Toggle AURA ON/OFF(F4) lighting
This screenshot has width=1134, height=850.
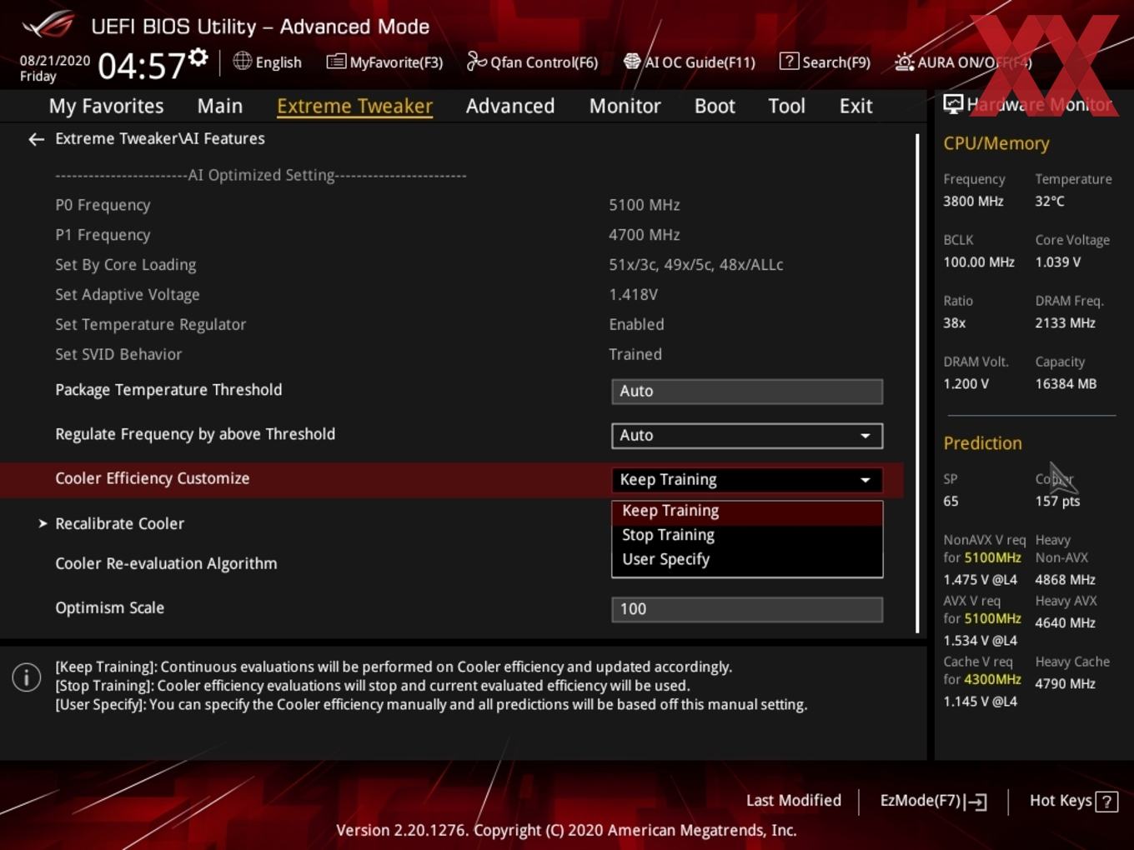(963, 62)
